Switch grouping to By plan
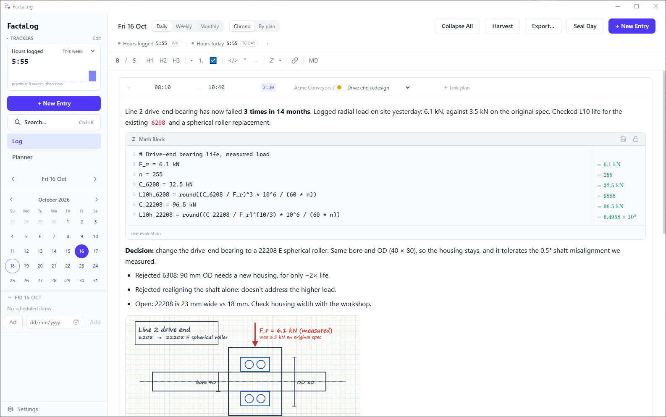666x417 pixels. tap(267, 26)
